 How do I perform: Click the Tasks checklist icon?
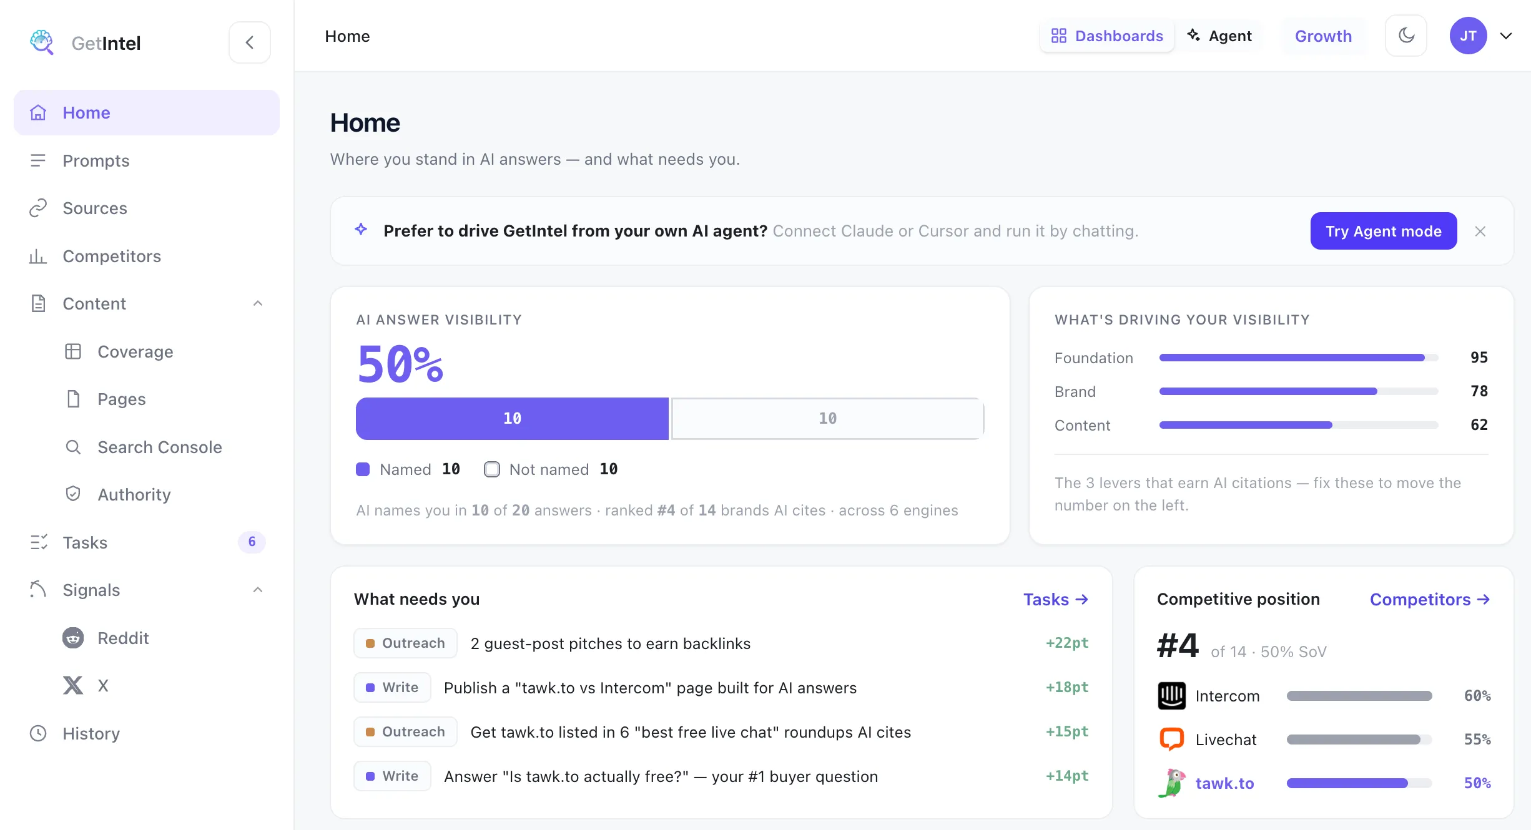[x=38, y=542]
